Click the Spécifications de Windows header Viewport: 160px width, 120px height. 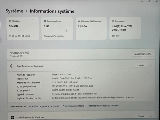point(30,117)
